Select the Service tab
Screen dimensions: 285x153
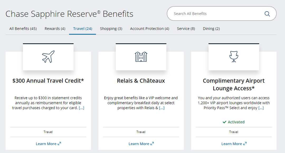pyautogui.click(x=186, y=28)
